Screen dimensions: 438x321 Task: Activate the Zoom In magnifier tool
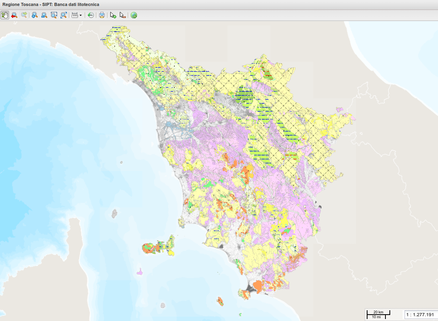coord(35,15)
